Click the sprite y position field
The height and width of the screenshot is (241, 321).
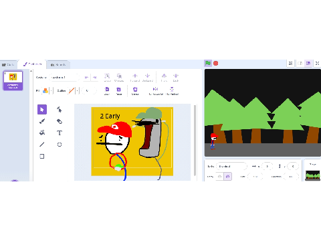point(293,166)
